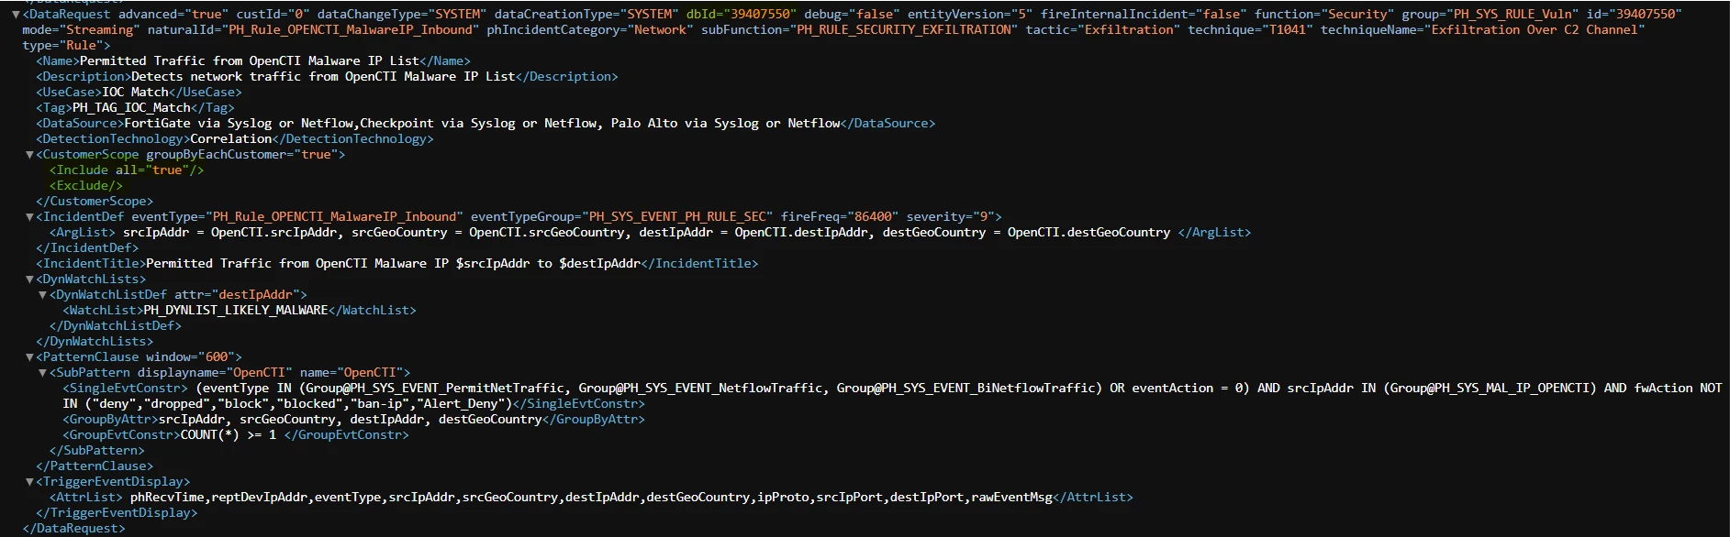Screen dimensions: 1730x537
Task: Collapse the SubPattern element
Action: click(42, 373)
